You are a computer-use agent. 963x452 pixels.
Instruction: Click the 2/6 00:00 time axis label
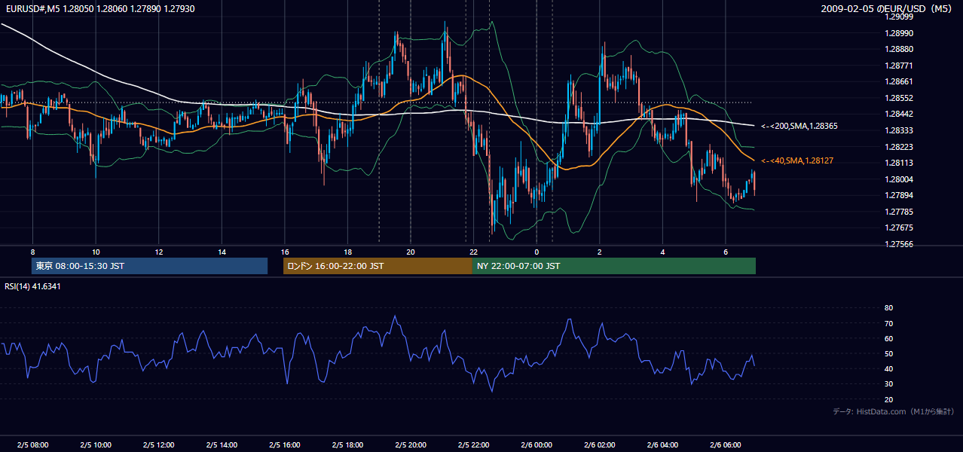click(x=537, y=445)
